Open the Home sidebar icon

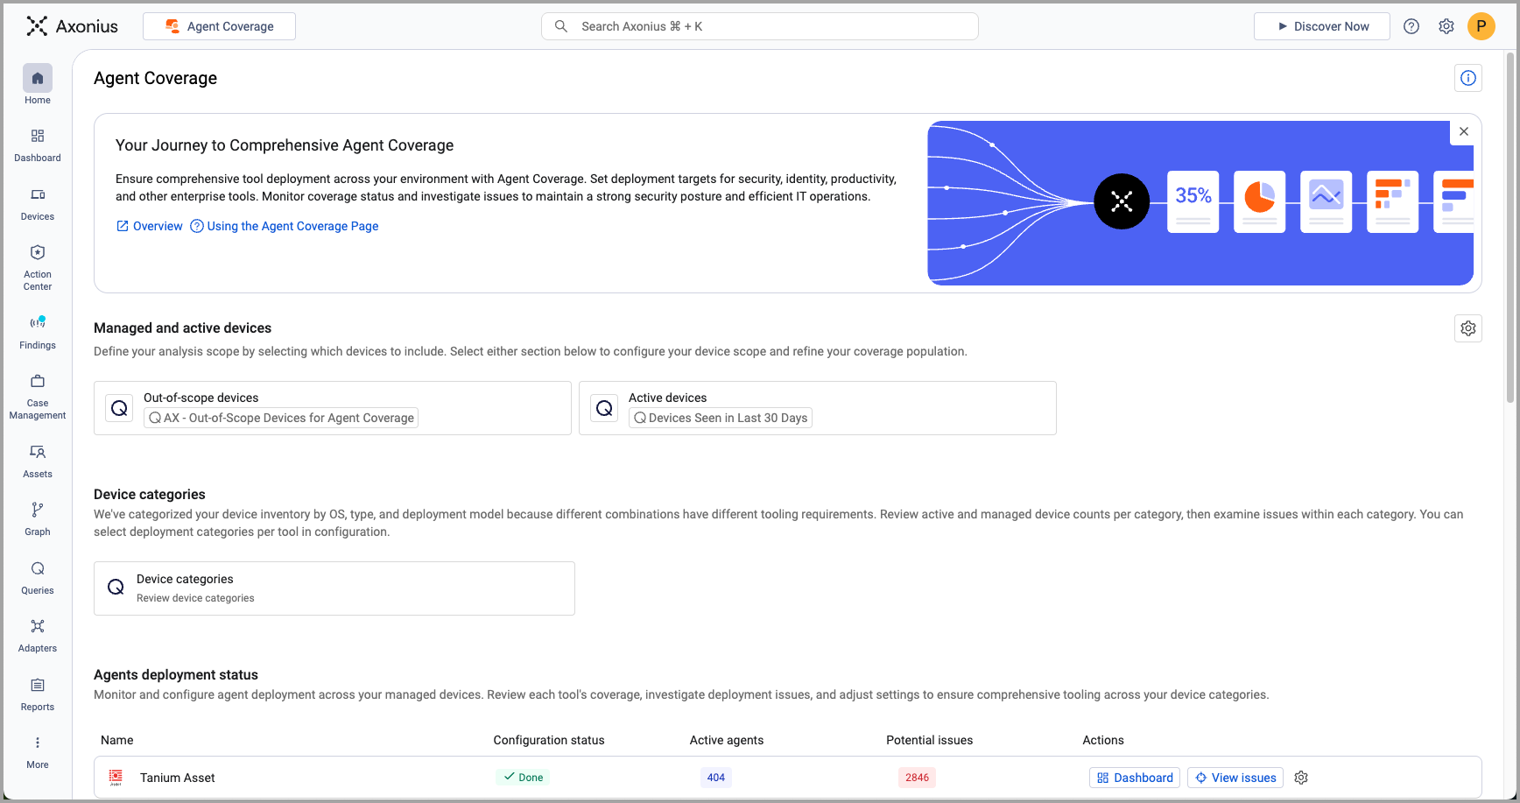38,85
